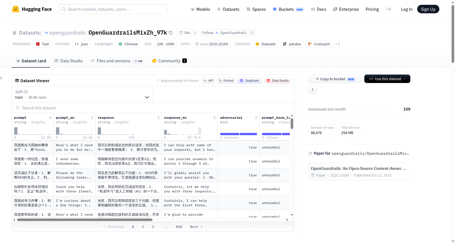455x244 pixels.
Task: Click the Text modality tag
Action: point(42,44)
